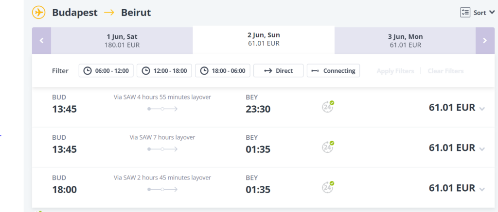Click the airplane icon beside Budapest
498x212 pixels.
39,12
